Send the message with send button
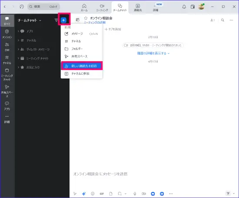This screenshot has height=198, width=239. [x=228, y=193]
